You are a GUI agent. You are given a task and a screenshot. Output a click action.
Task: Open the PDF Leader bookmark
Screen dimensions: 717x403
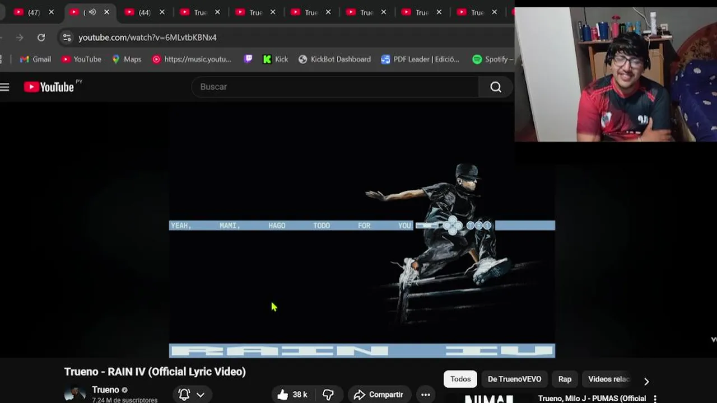(x=420, y=59)
